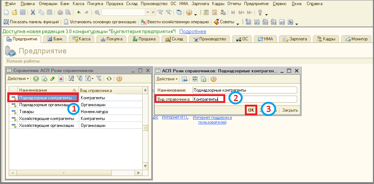
Task: Click the Номенклатура cell
Action: tap(111, 112)
